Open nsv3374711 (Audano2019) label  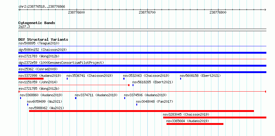point(96,95)
